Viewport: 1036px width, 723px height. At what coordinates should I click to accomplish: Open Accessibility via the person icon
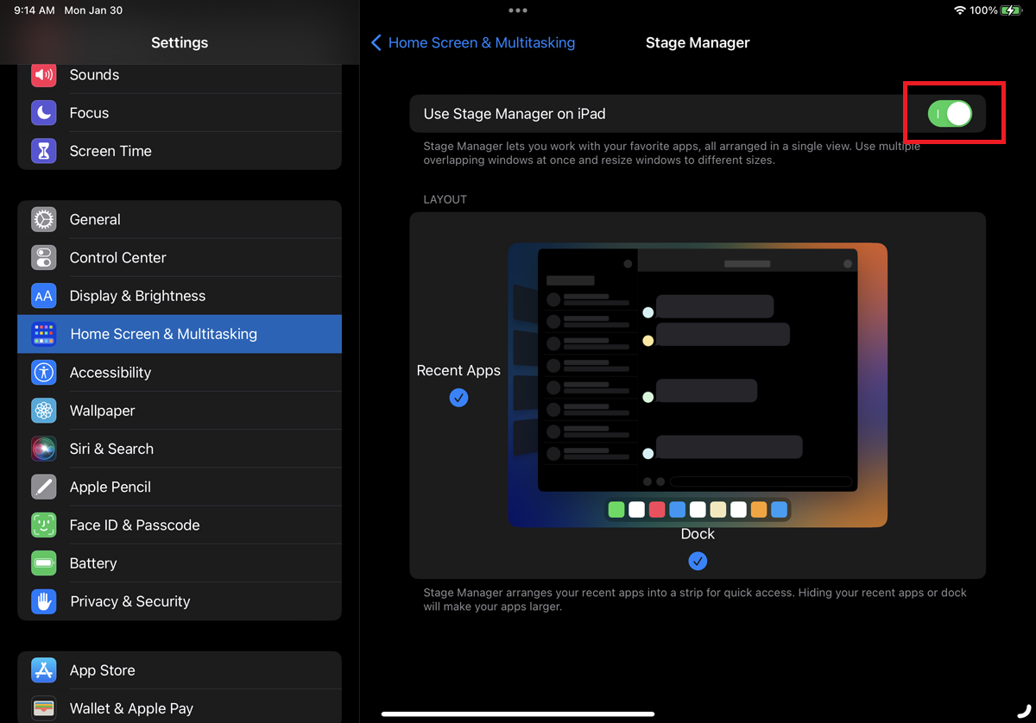(x=43, y=372)
